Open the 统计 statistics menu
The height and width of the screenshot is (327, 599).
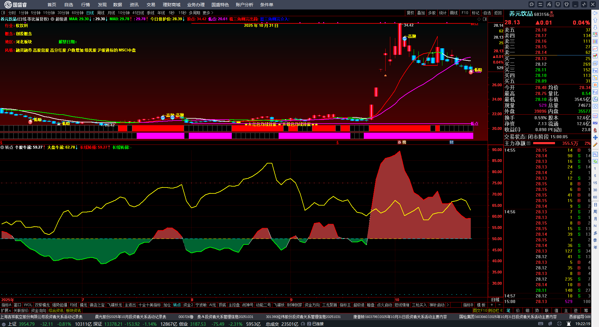click(x=443, y=13)
